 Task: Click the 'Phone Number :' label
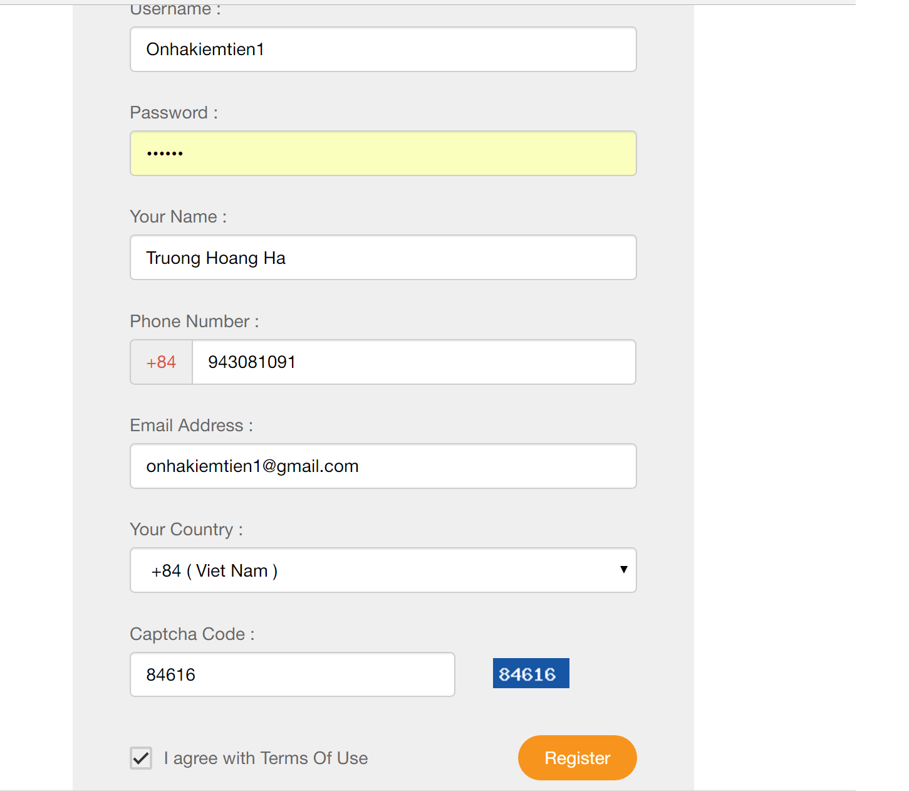[x=194, y=321]
